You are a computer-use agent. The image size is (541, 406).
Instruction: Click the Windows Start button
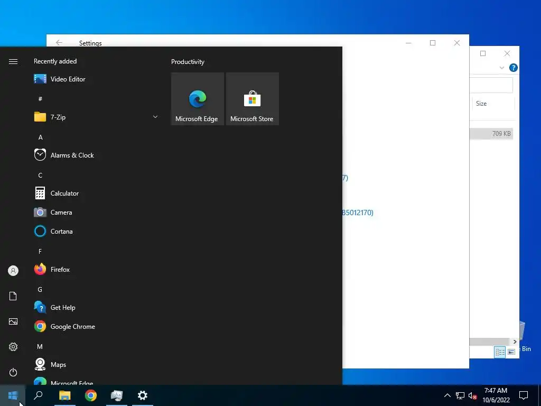[x=13, y=395]
